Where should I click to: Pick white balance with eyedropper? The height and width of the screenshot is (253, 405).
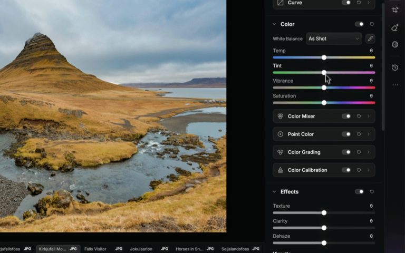point(370,38)
